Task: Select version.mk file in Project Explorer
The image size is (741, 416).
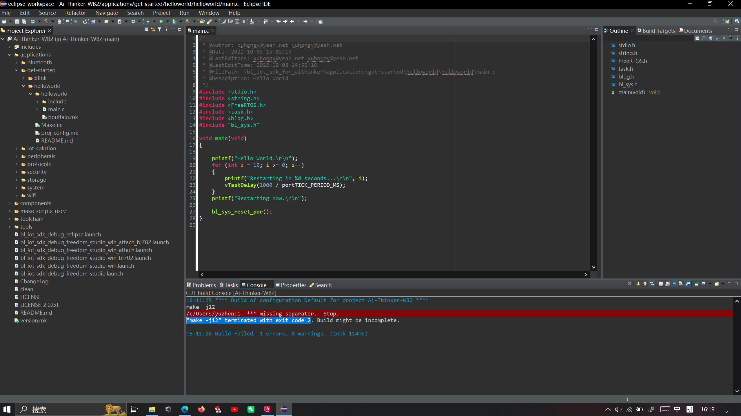Action: coord(33,320)
